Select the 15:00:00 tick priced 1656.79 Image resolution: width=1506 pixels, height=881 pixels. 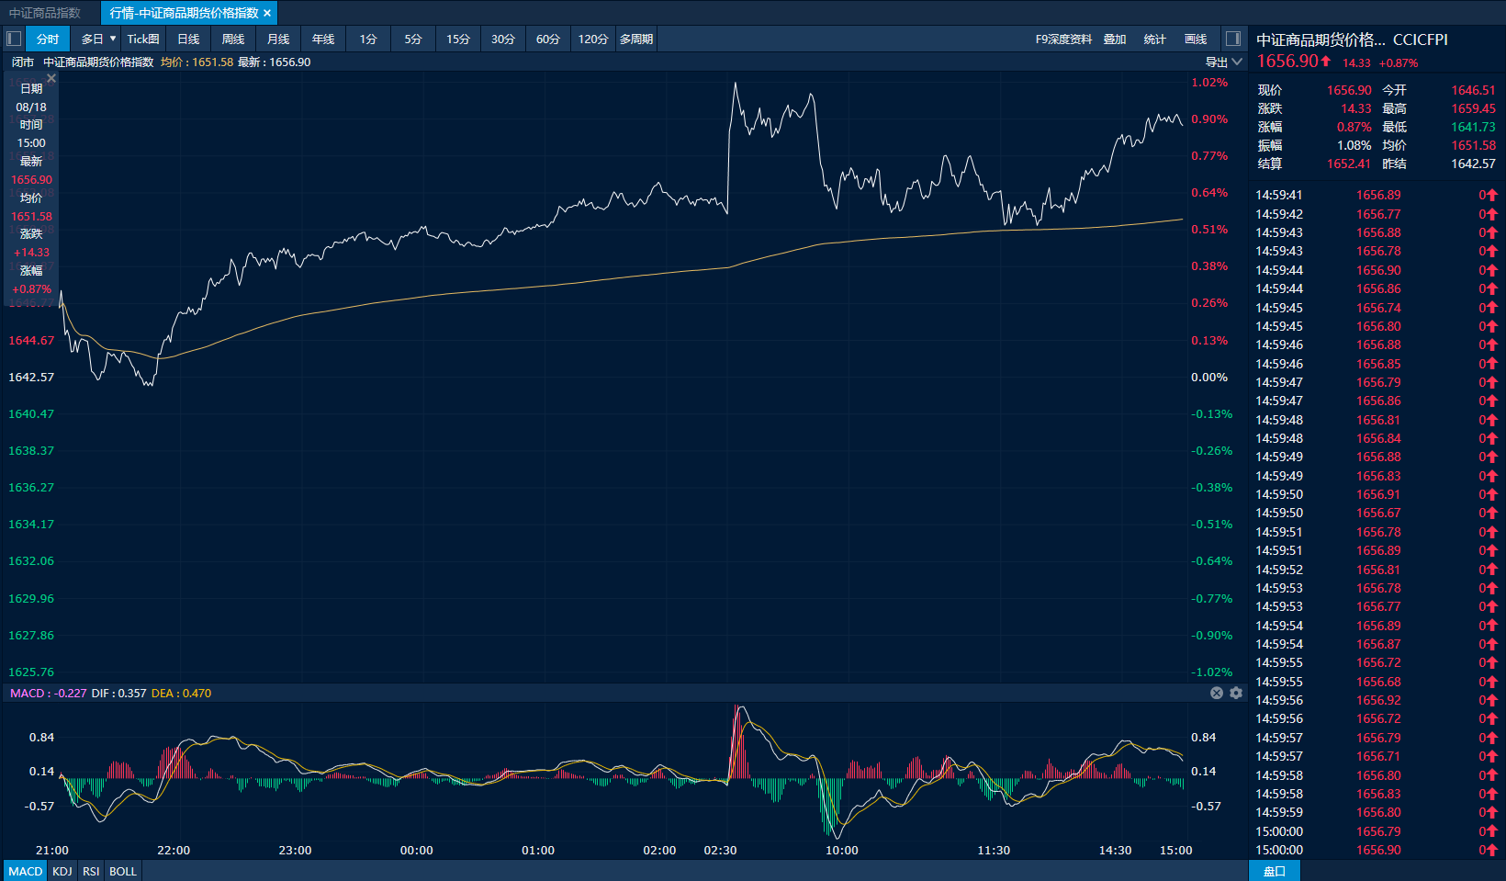tap(1377, 831)
